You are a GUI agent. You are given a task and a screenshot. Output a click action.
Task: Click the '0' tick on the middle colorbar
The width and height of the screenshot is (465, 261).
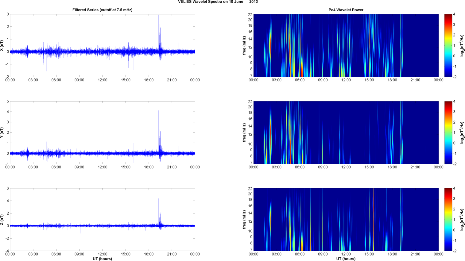click(454, 143)
